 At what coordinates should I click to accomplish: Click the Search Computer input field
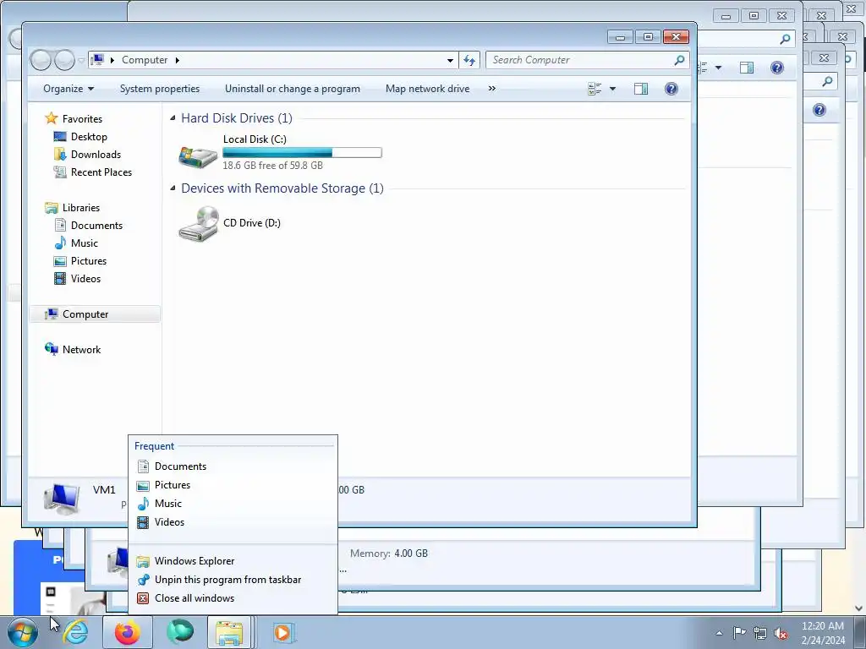click(579, 60)
